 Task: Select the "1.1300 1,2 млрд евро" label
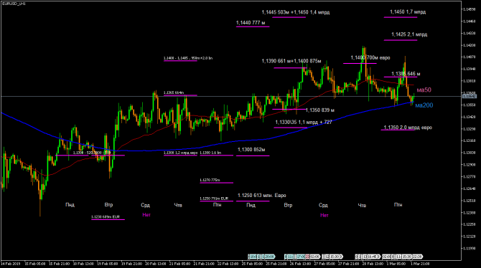coord(180,153)
